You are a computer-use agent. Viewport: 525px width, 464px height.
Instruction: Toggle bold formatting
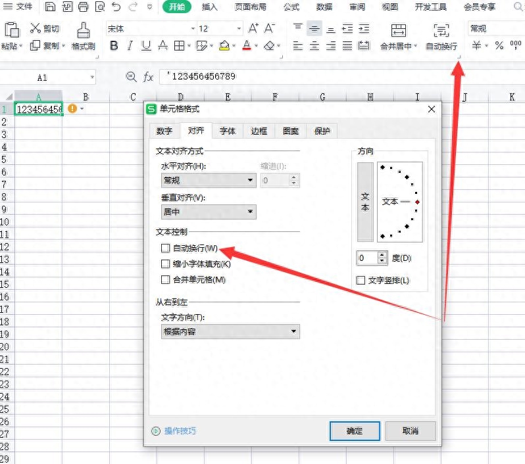tap(114, 45)
